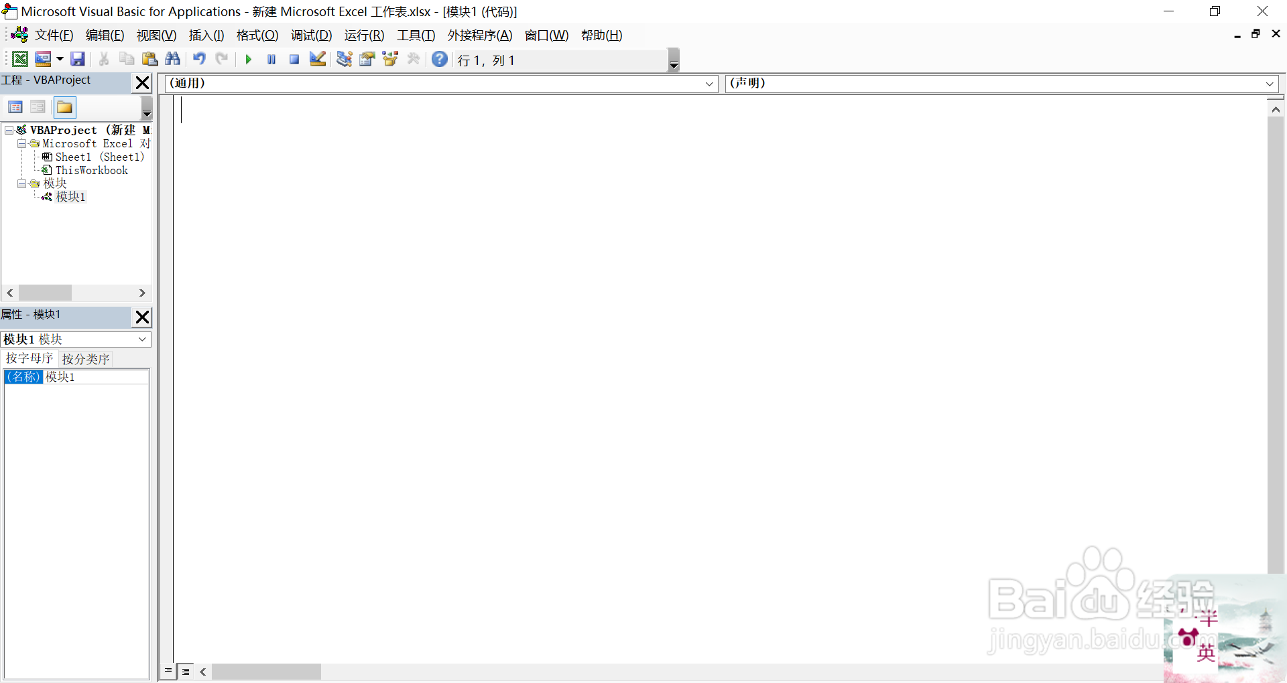
Task: Open the project panel toolbar overflow arrow
Action: click(147, 108)
